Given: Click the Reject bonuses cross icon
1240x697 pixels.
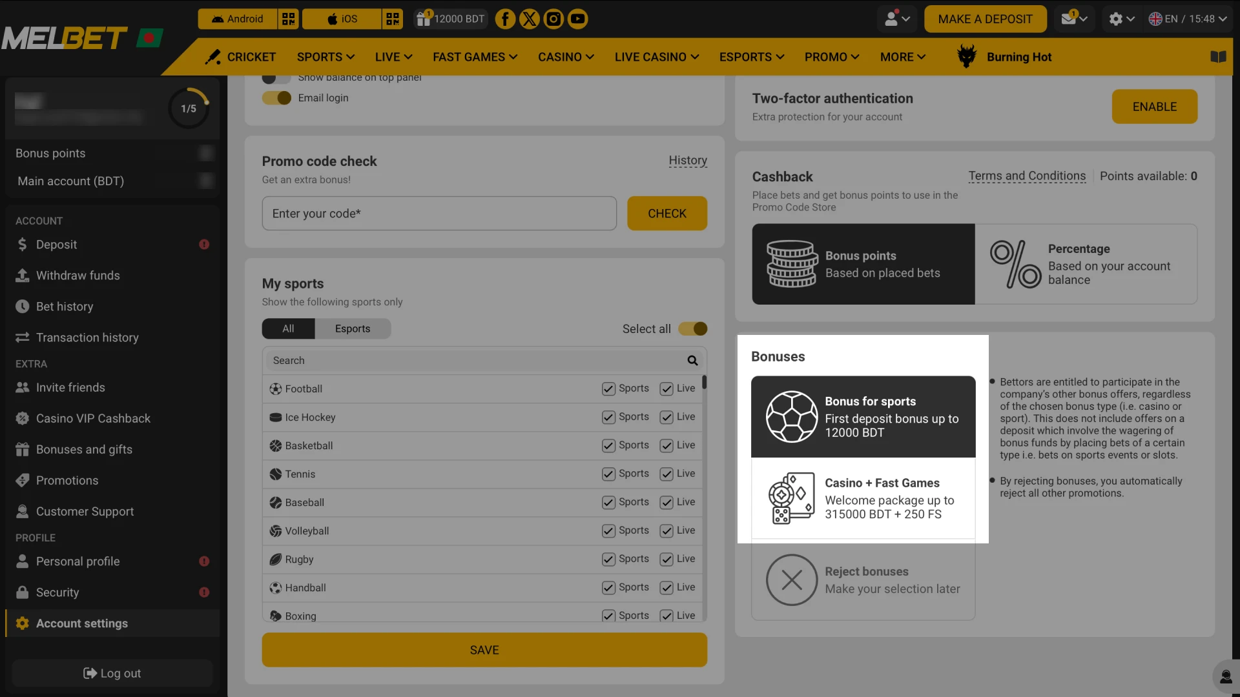Looking at the screenshot, I should (792, 580).
